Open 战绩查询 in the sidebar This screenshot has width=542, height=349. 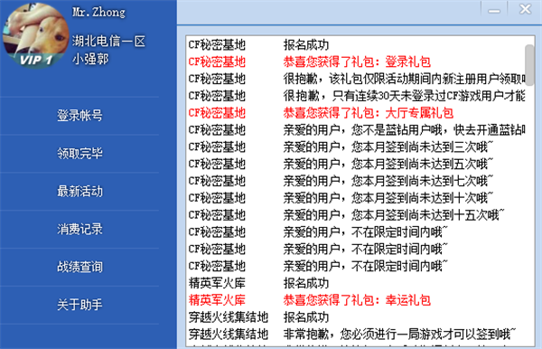click(x=79, y=267)
